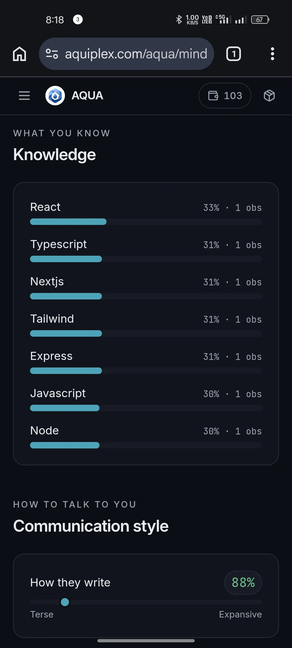Click the notification count badge in status bar
Screen dimensions: 292x648
(x=78, y=19)
